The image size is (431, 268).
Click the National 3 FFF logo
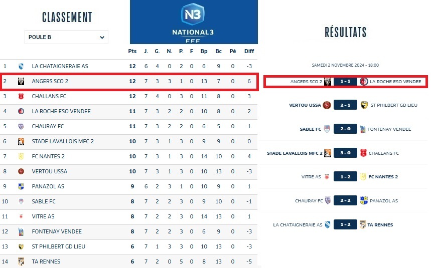click(x=194, y=22)
